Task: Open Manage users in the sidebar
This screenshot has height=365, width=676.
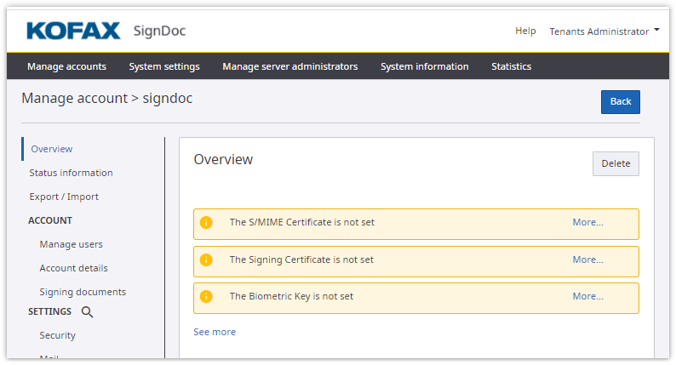Action: pos(71,244)
